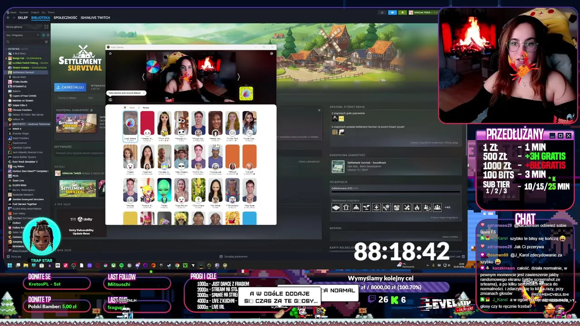
Task: Toggle the library grid collections view icon
Action: [x=47, y=27]
